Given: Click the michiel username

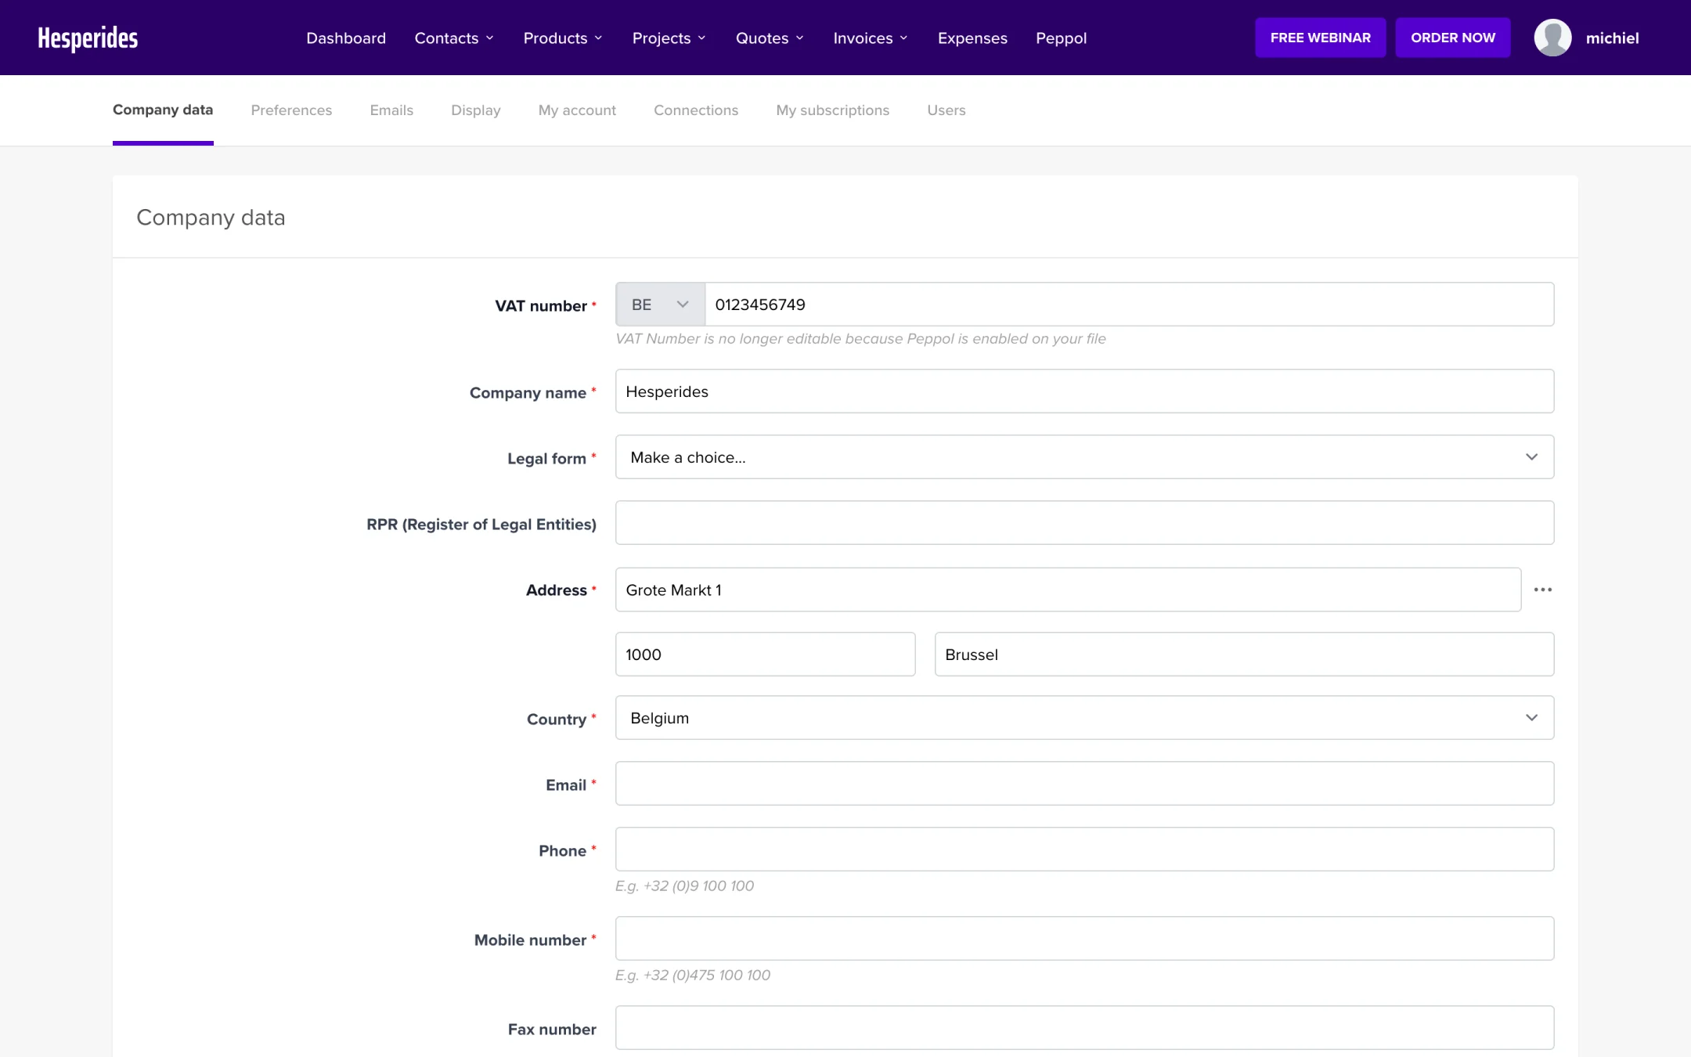Looking at the screenshot, I should pos(1612,38).
